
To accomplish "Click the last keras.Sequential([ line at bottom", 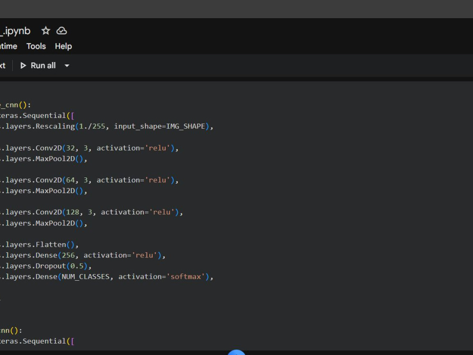I will point(37,341).
